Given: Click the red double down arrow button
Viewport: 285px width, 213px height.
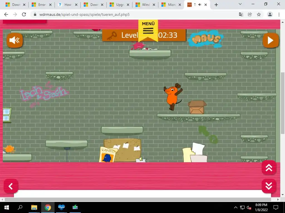Looking at the screenshot, I should tap(269, 186).
